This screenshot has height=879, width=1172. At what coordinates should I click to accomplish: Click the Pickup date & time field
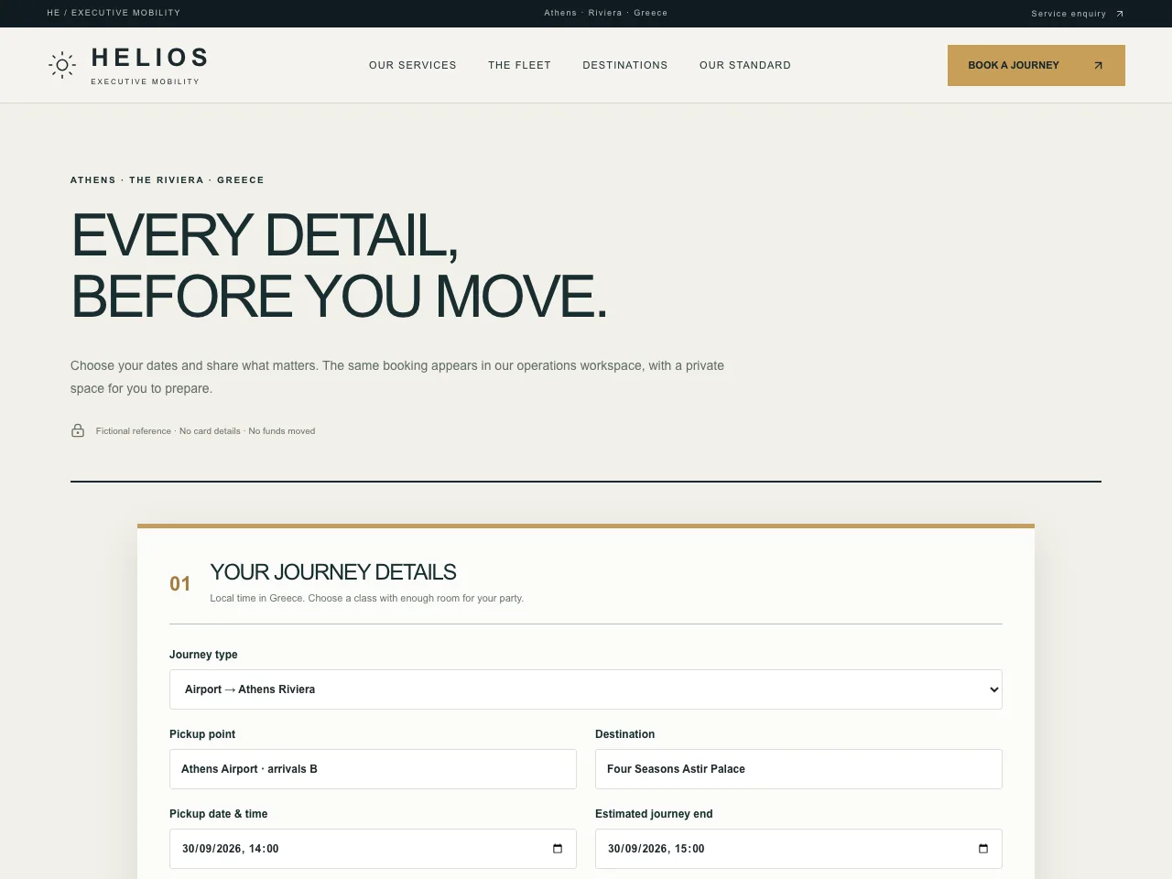click(x=373, y=849)
